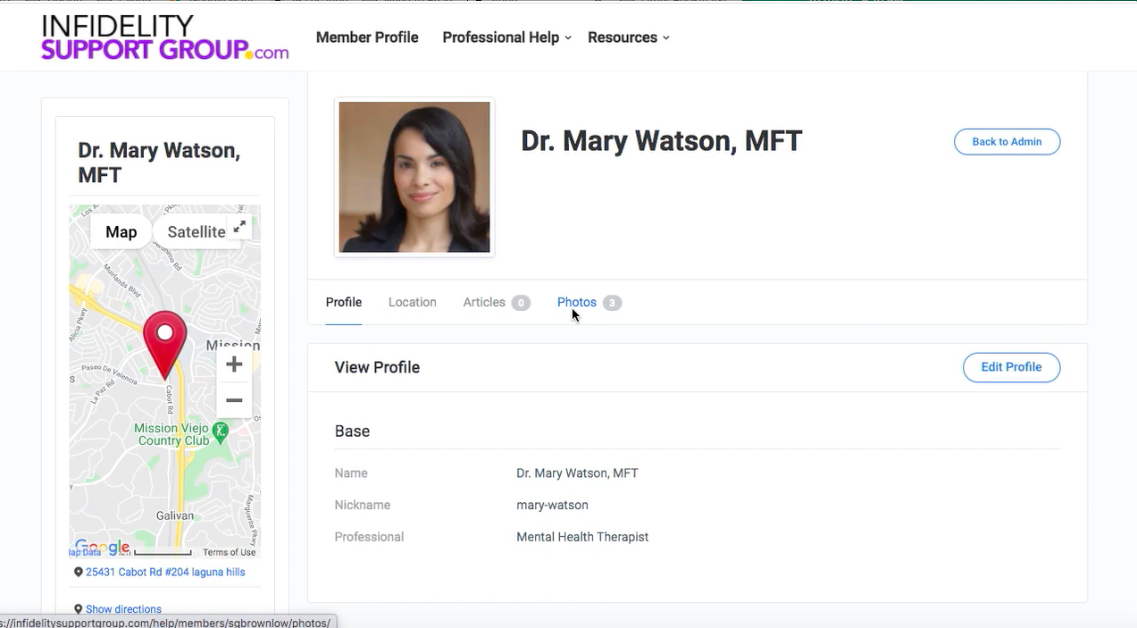Image resolution: width=1137 pixels, height=628 pixels.
Task: Click the Name value Dr. Mary Watson, MFT
Action: 577,473
